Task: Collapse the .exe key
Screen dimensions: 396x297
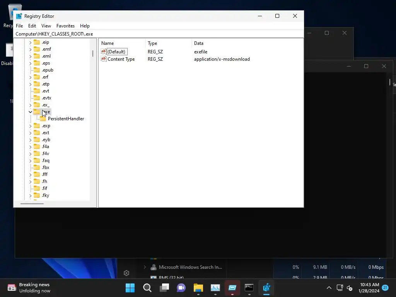Action: [x=30, y=112]
